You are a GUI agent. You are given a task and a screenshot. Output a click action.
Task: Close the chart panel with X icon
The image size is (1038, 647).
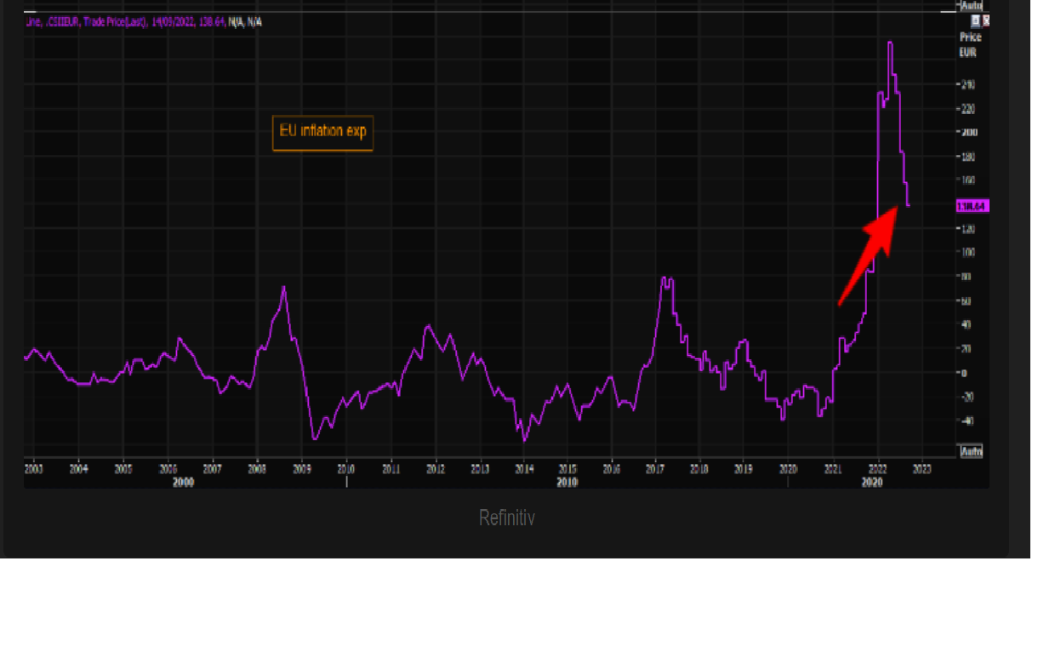click(986, 20)
